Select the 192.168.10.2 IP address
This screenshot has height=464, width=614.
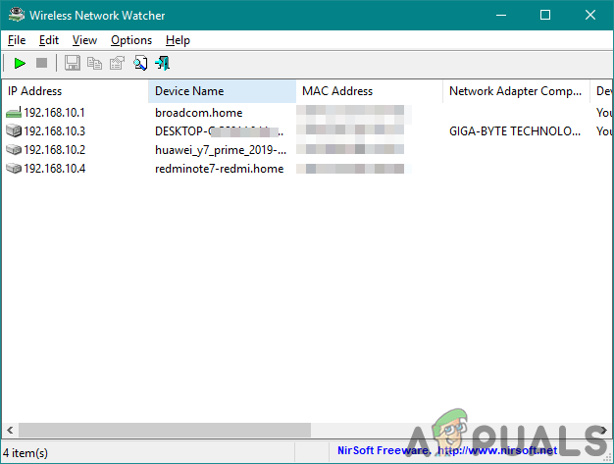(54, 150)
